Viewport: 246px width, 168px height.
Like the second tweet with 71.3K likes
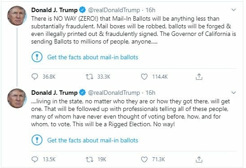(144, 159)
